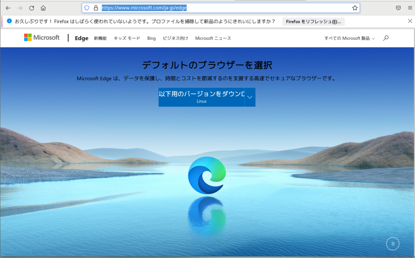Open the Firefox home page icon
This screenshot has width=415, height=258.
pos(43,8)
